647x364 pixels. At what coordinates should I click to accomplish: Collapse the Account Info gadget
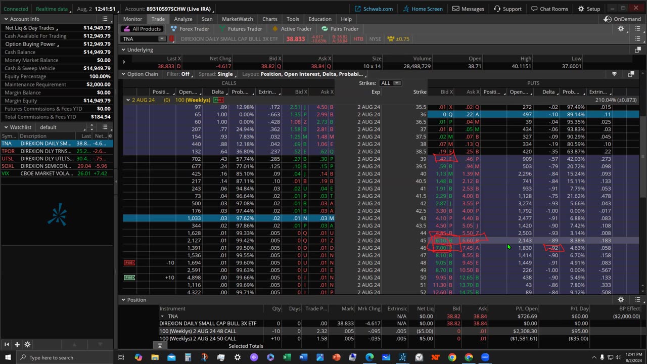pos(6,19)
